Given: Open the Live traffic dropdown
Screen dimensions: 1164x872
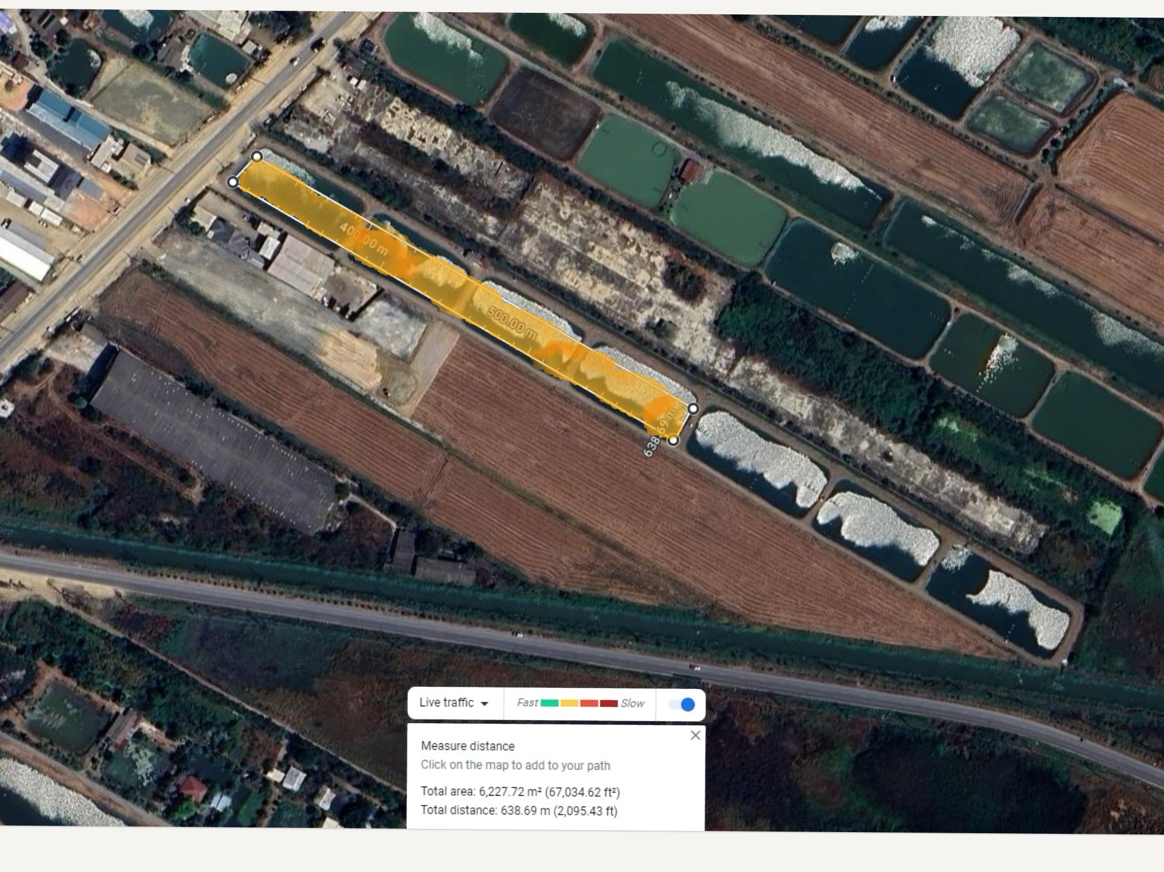Looking at the screenshot, I should pyautogui.click(x=455, y=703).
